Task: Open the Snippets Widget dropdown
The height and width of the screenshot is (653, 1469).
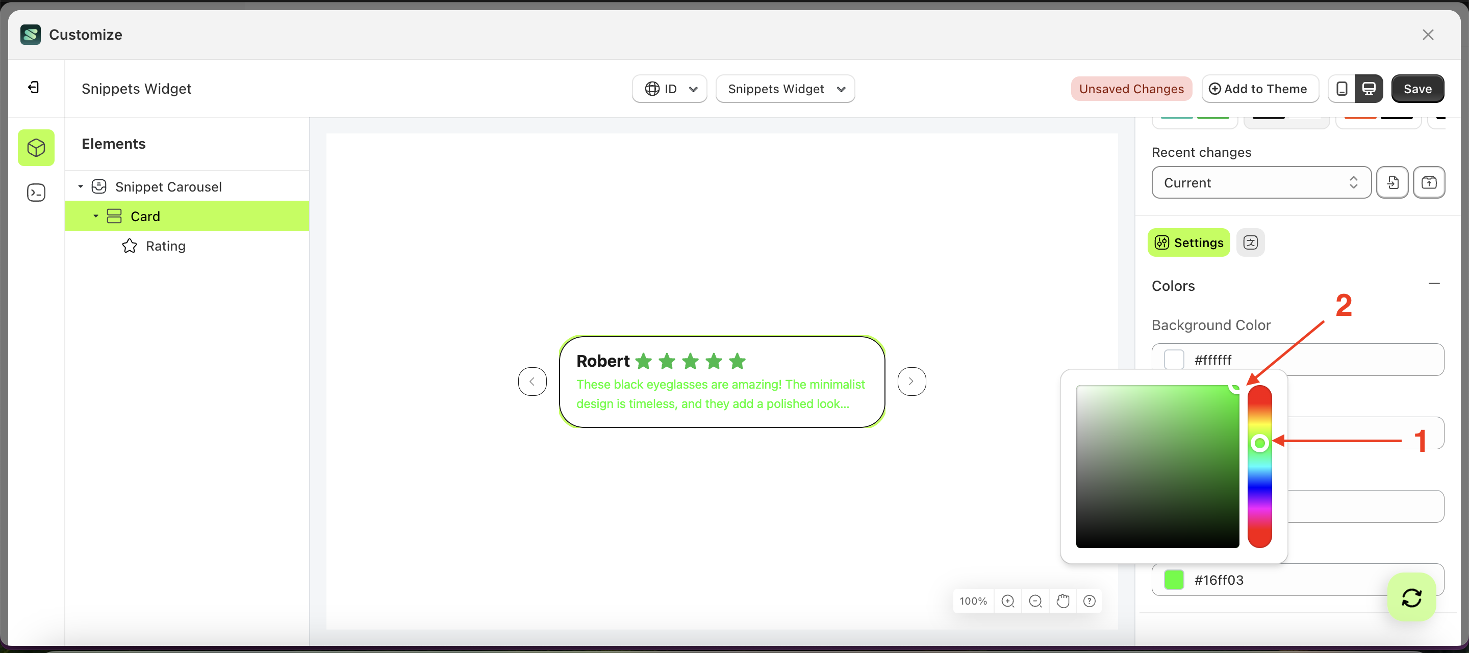Action: click(x=786, y=89)
